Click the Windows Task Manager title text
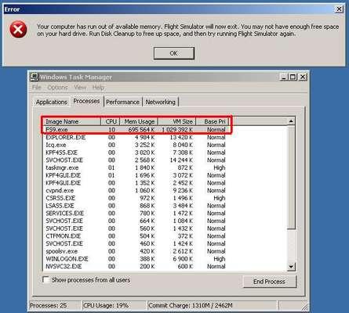Image resolution: width=349 pixels, height=313 pixels. coord(76,77)
